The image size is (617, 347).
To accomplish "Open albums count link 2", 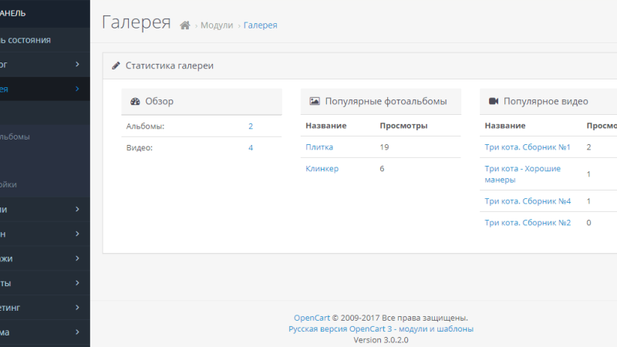I will point(251,126).
